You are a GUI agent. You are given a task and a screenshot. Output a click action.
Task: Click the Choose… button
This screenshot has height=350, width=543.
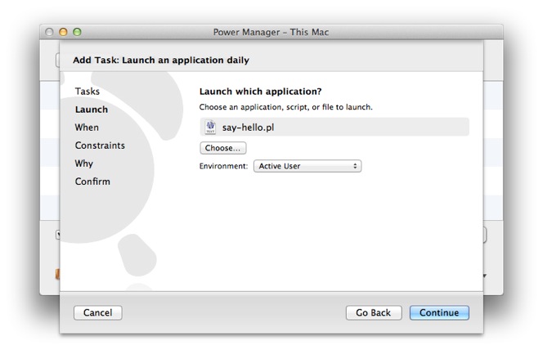point(223,148)
